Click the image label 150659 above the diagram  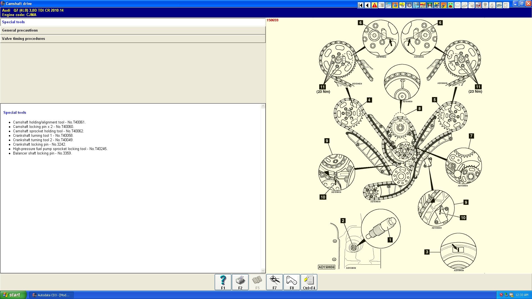coord(272,20)
